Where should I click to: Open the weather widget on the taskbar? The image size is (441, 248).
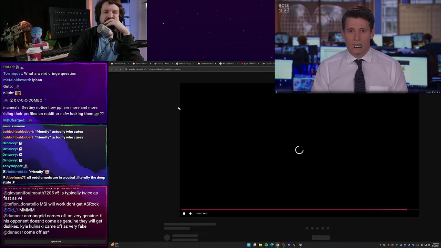[x=115, y=245]
